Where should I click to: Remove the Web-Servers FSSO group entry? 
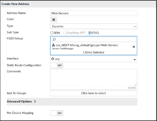[x=134, y=47]
